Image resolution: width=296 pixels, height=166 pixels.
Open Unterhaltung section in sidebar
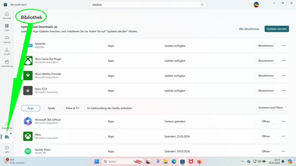7,64
